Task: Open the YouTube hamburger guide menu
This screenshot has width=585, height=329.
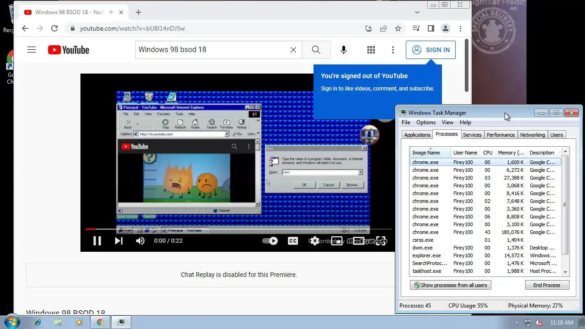Action: pyautogui.click(x=32, y=50)
